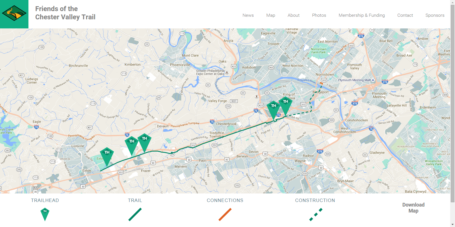This screenshot has width=455, height=227.
Task: Go to the News page
Action: [x=248, y=15]
